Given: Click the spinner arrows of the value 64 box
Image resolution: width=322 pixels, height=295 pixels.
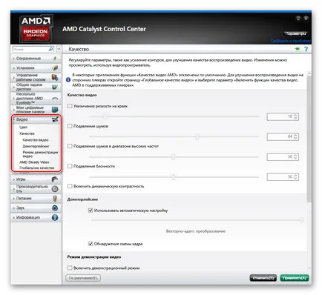Looking at the screenshot, I should (x=295, y=136).
